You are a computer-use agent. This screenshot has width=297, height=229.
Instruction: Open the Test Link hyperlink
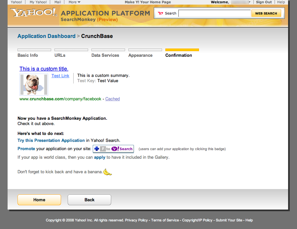coord(60,76)
